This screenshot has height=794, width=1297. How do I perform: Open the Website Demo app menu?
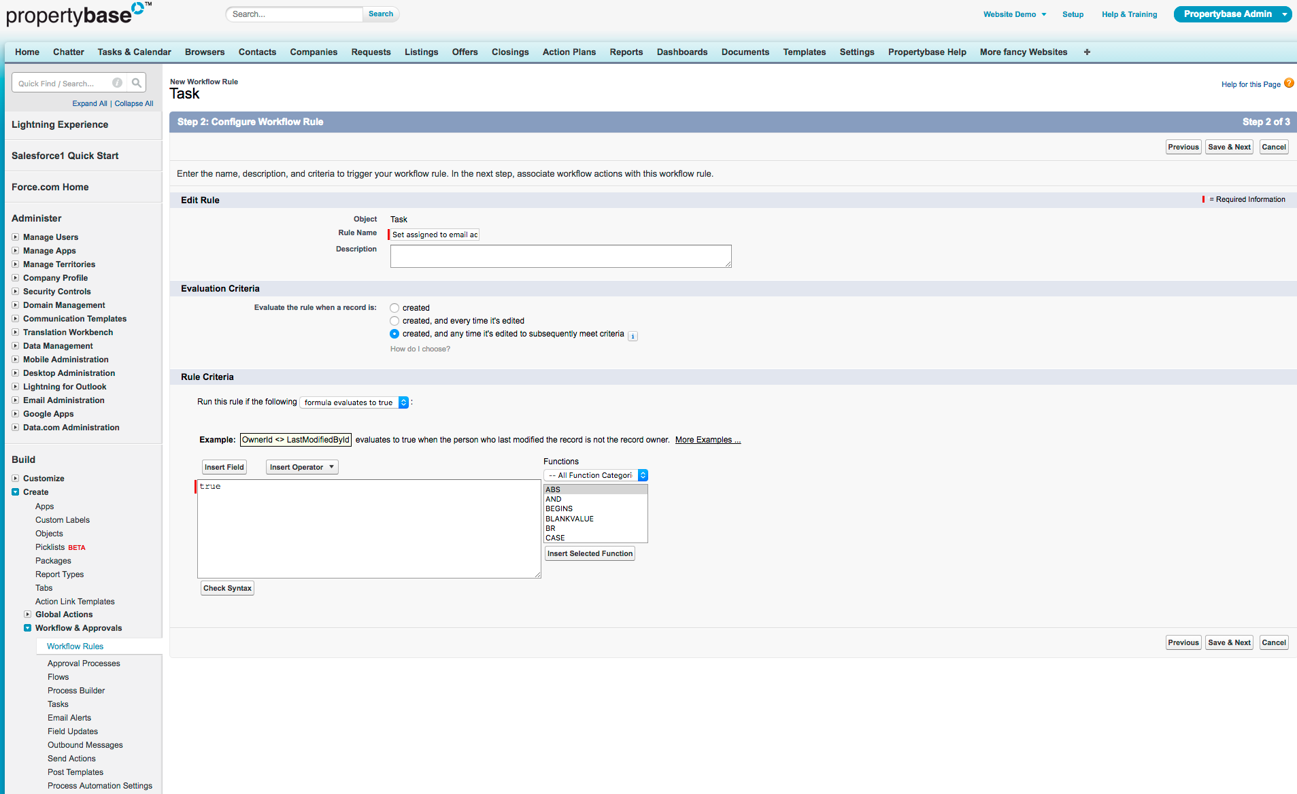pos(1014,14)
